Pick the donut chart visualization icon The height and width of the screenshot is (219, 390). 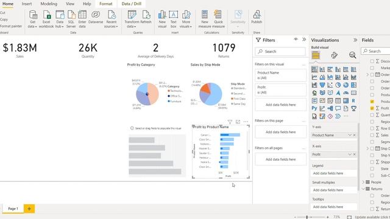pos(346,85)
